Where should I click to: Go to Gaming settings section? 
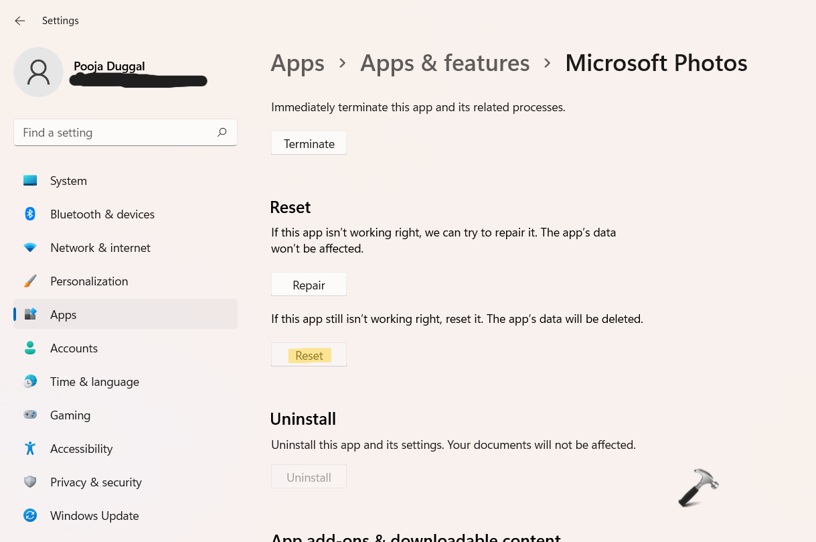coord(70,415)
